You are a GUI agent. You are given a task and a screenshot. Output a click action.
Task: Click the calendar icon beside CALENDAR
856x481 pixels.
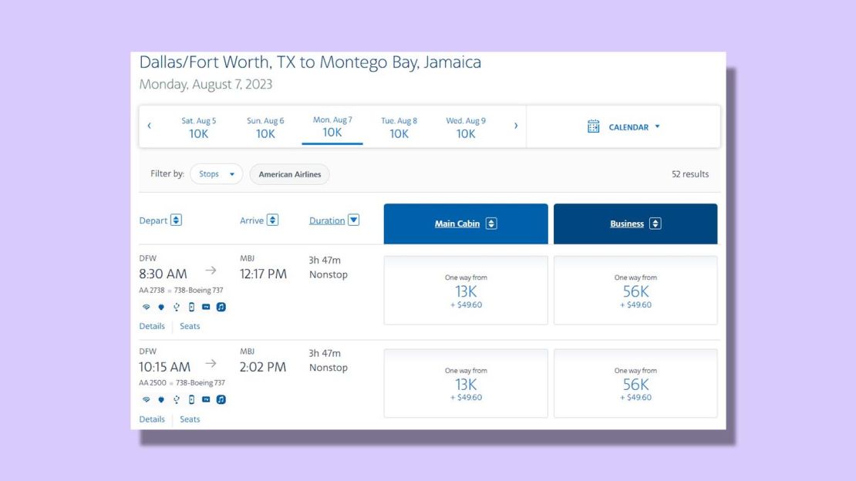(593, 126)
